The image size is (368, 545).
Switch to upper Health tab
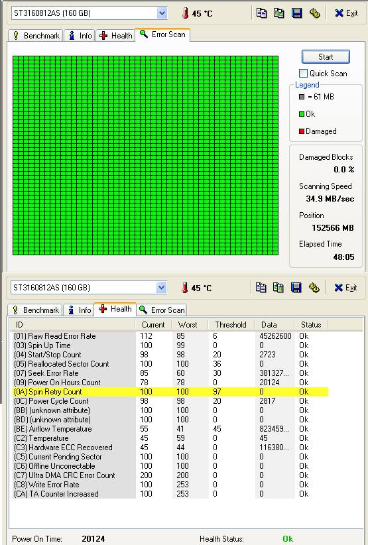click(x=115, y=35)
